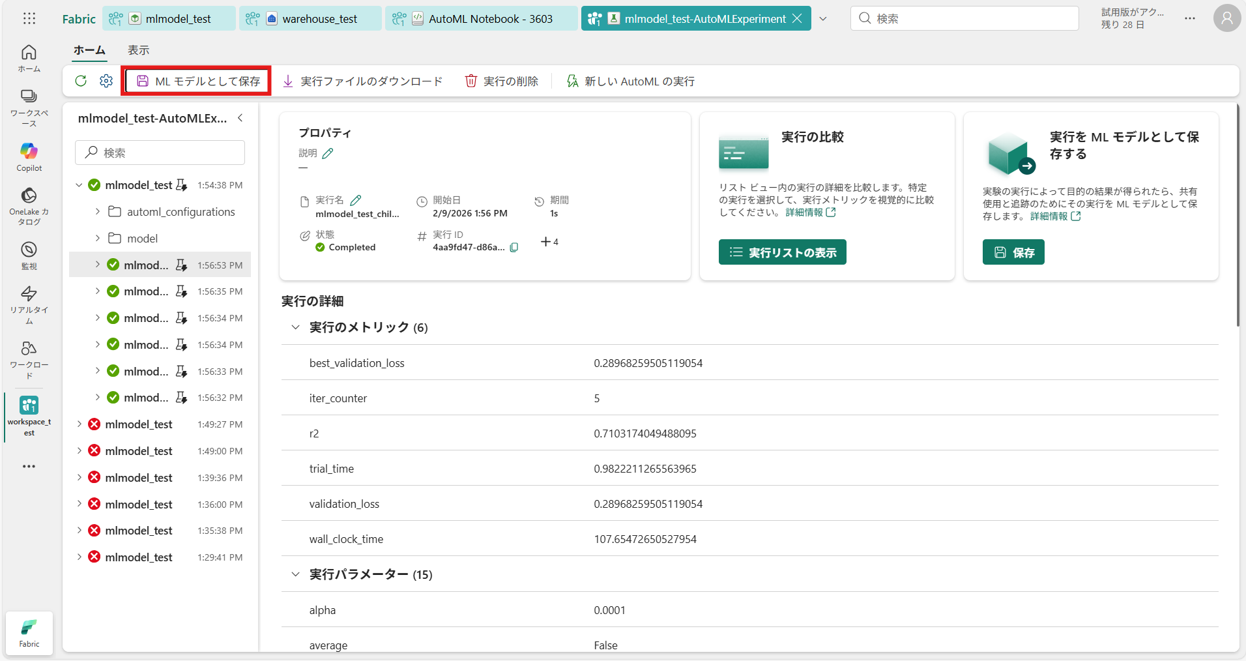Open the settings gear in the toolbar

tap(106, 81)
